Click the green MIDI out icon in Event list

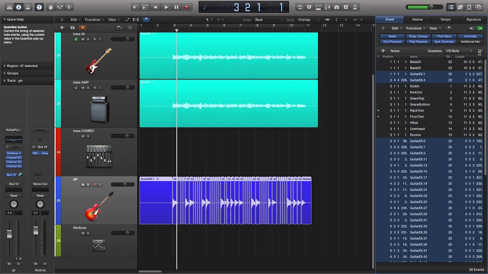(480, 28)
